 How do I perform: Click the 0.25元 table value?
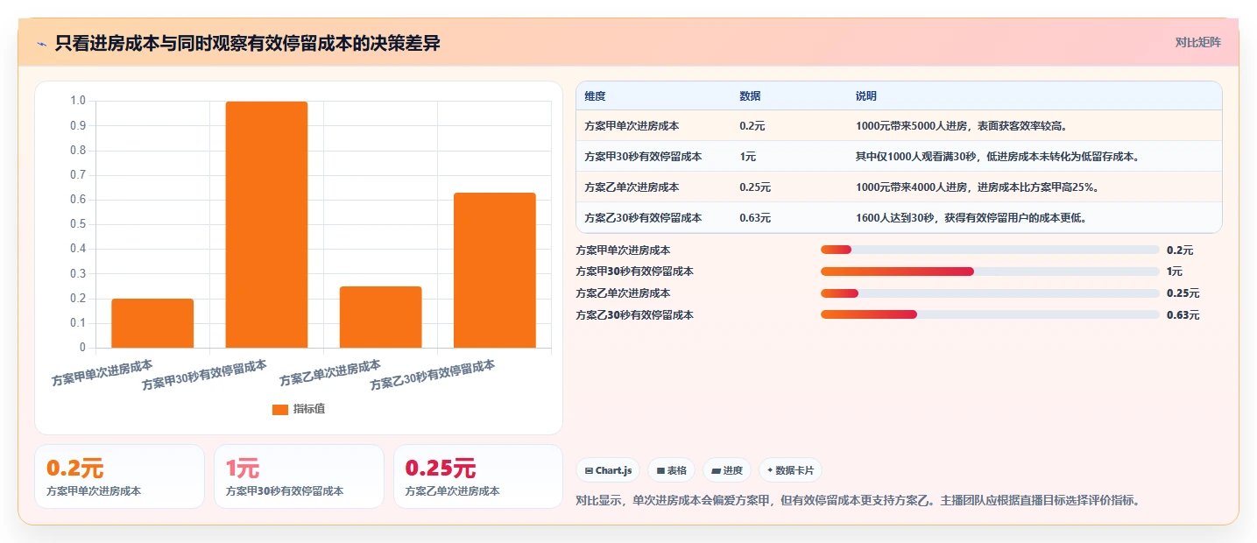755,187
